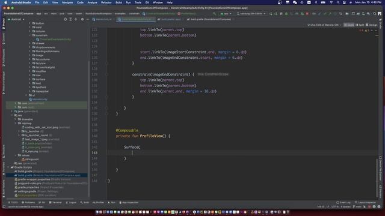Open the Resource Manager side tab
The height and width of the screenshot is (216, 385).
point(4,83)
